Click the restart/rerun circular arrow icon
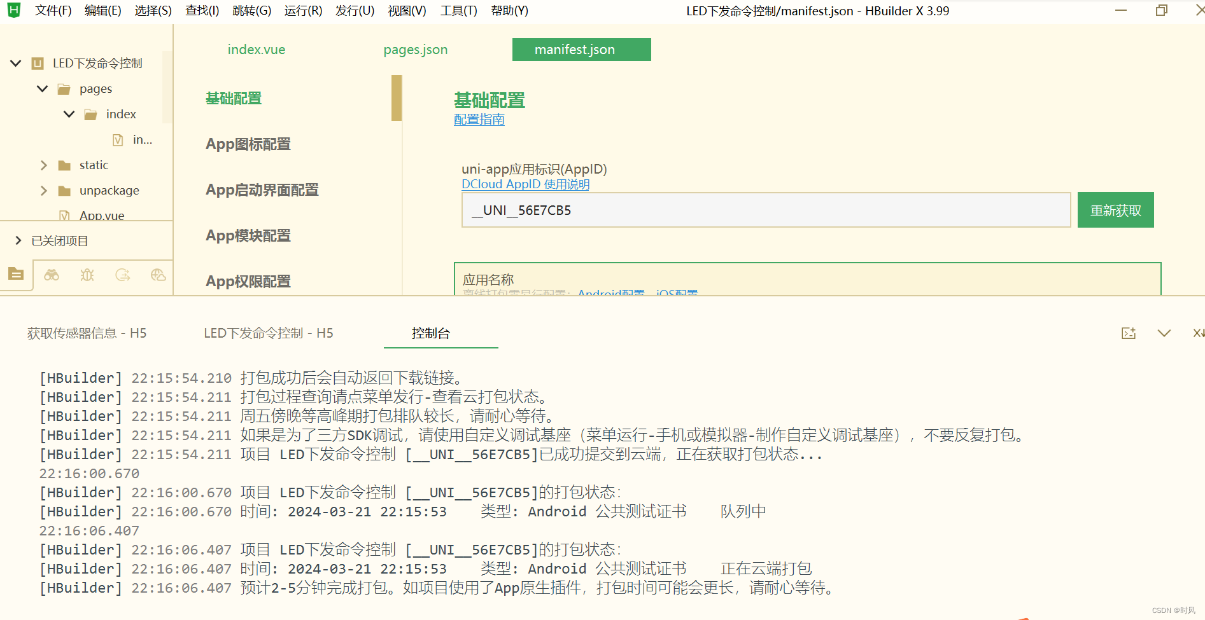 (122, 274)
